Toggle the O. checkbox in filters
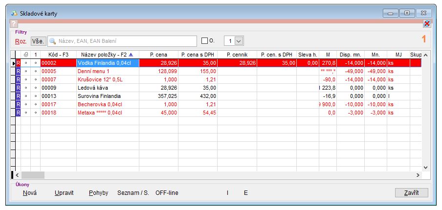This screenshot has height=210, width=442. pos(205,41)
